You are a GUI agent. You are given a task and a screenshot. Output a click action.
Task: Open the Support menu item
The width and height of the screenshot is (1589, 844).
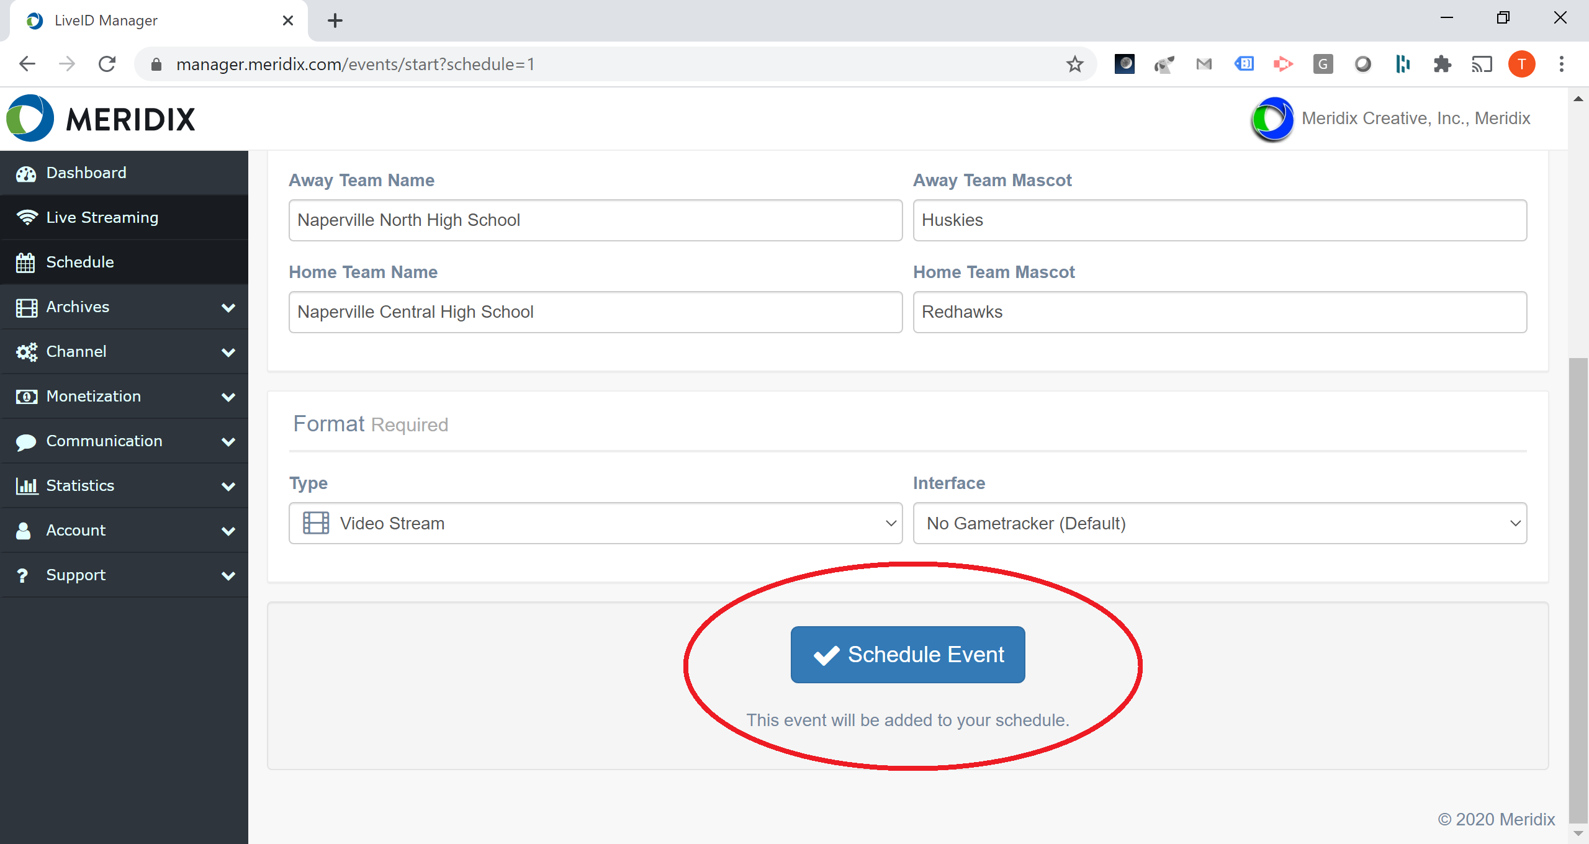click(76, 575)
